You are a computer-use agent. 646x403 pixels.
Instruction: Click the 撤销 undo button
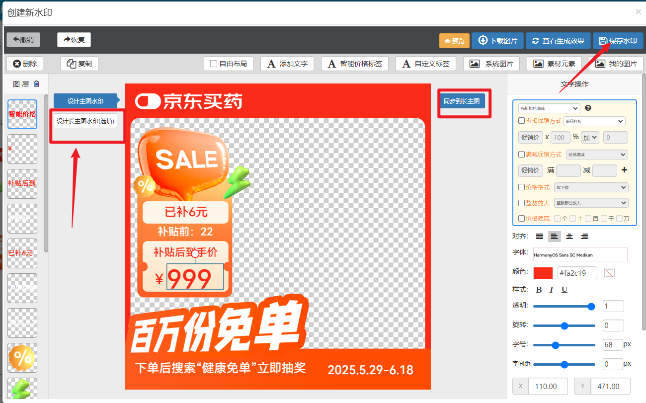(x=23, y=40)
